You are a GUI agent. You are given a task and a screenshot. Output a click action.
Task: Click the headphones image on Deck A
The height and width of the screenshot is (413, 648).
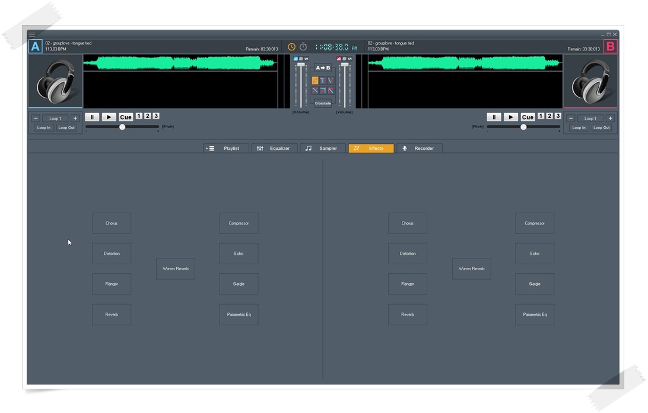[55, 80]
